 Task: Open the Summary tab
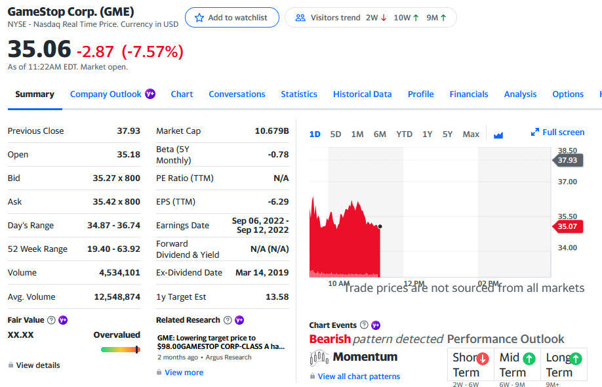point(35,94)
